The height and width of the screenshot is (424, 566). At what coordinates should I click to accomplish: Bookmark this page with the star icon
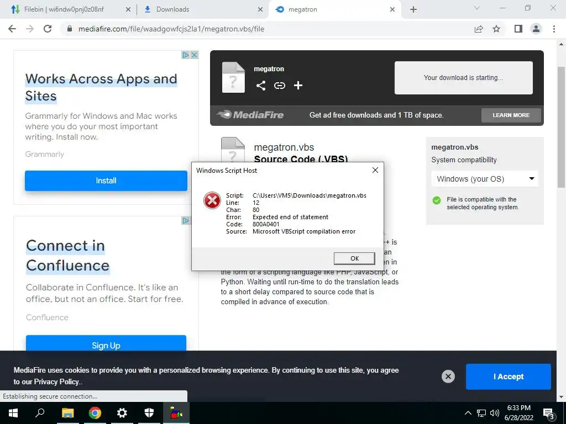coord(496,29)
